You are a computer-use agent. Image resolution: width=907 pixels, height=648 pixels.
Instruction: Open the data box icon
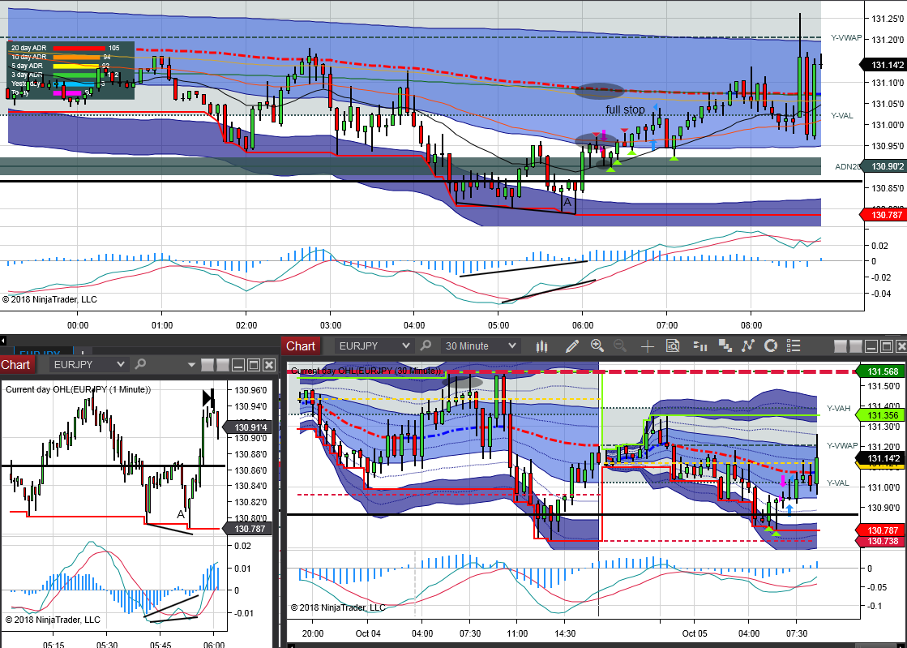(x=673, y=346)
